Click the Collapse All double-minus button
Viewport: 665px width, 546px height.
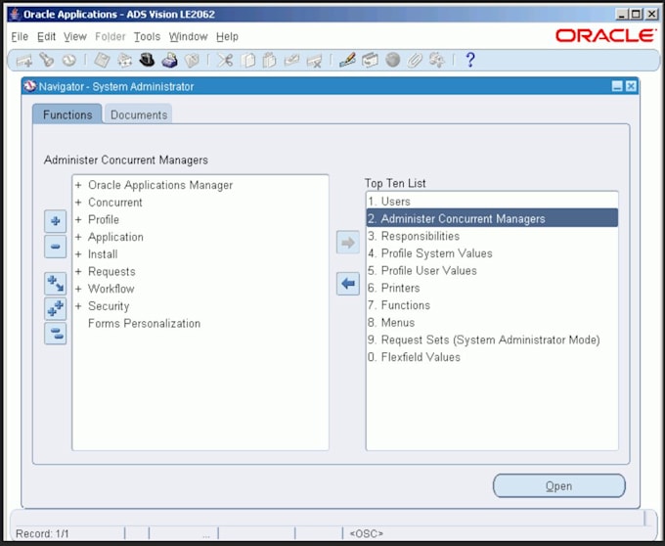click(x=55, y=334)
